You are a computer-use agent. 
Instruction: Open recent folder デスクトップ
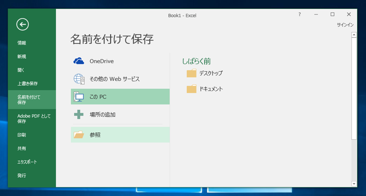211,73
